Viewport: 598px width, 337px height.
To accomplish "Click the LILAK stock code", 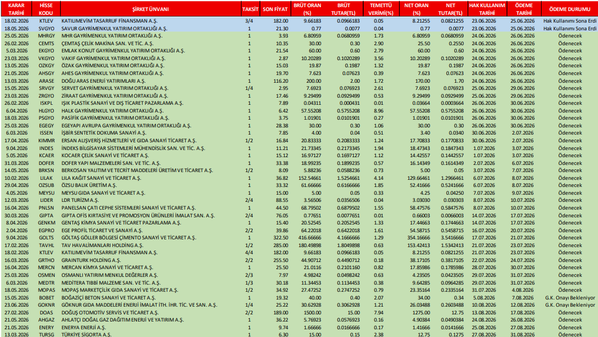I will click(x=46, y=178).
